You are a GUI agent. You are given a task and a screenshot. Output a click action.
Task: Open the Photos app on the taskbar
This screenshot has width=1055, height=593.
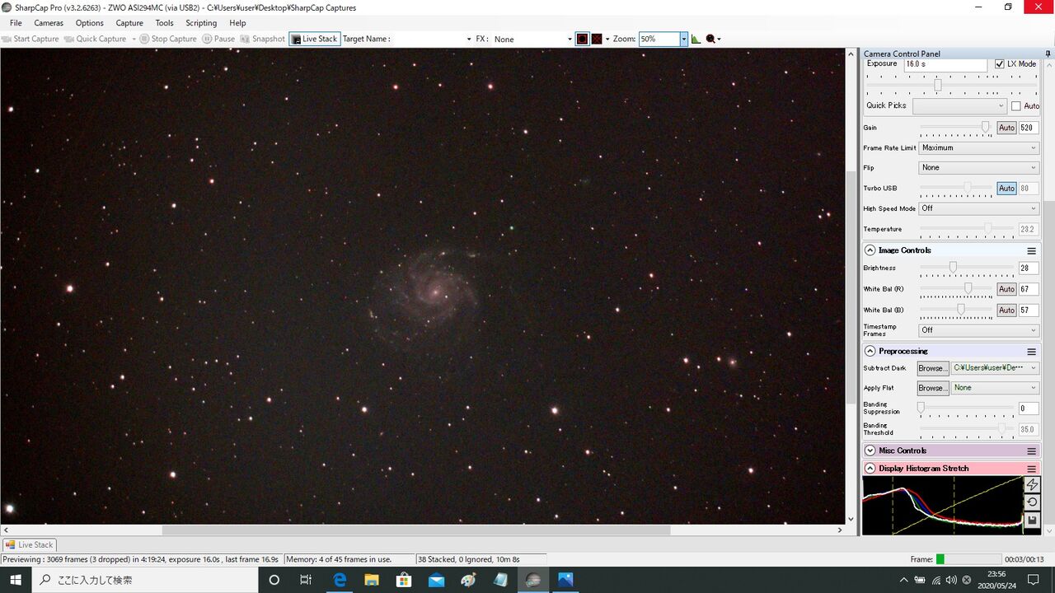[x=565, y=580]
